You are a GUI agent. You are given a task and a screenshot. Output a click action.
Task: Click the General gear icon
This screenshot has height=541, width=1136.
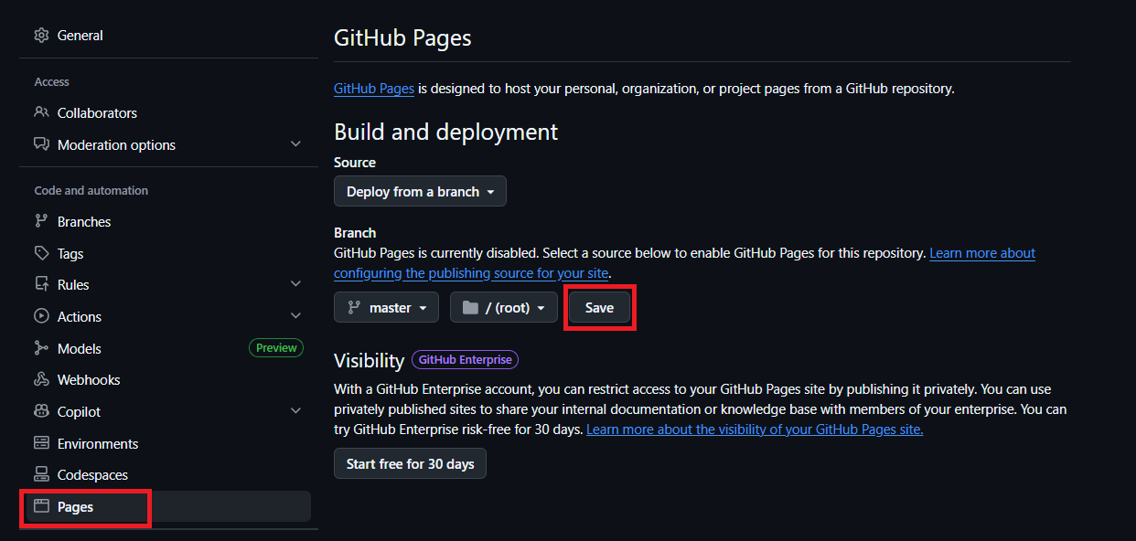point(41,36)
